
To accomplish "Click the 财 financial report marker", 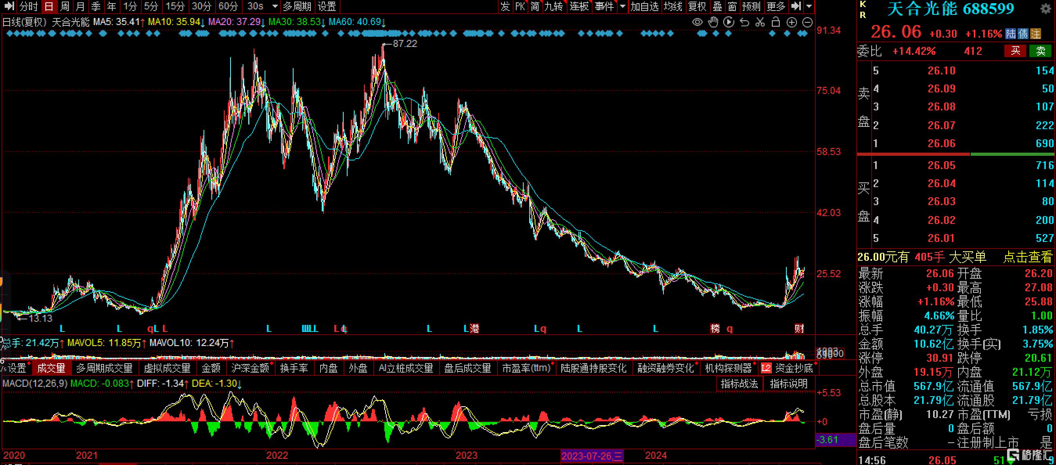I will [799, 328].
